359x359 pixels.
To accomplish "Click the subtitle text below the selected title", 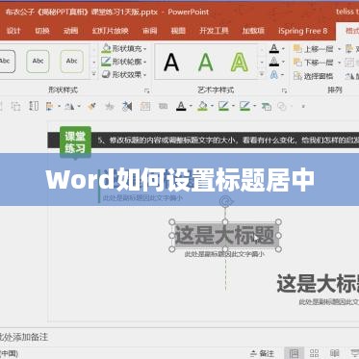I will tap(224, 254).
